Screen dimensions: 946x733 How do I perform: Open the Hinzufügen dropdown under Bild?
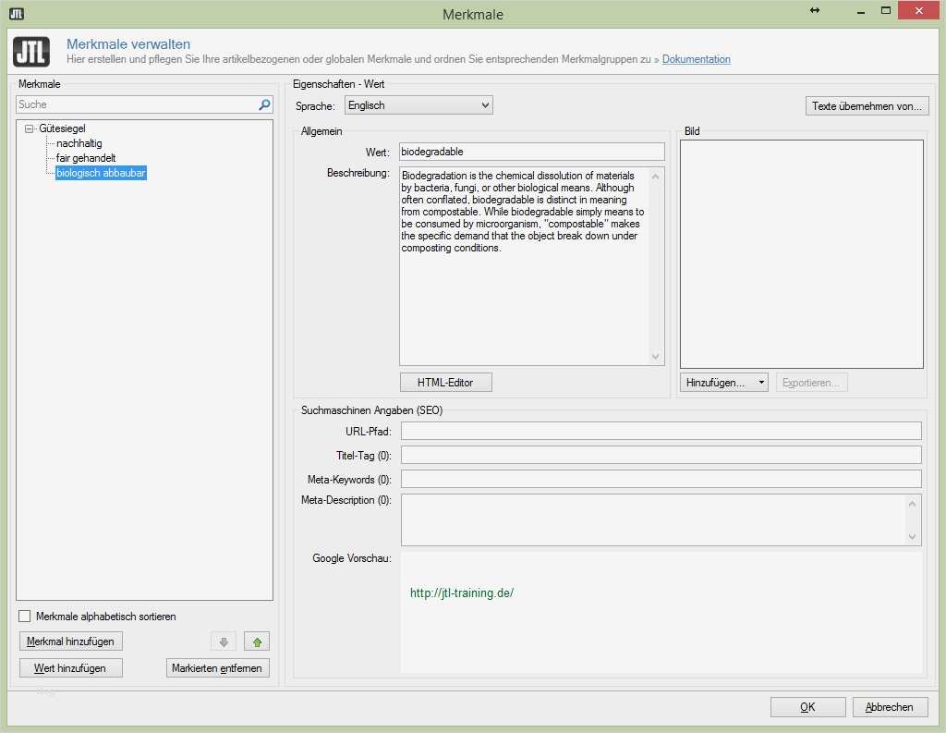[723, 383]
